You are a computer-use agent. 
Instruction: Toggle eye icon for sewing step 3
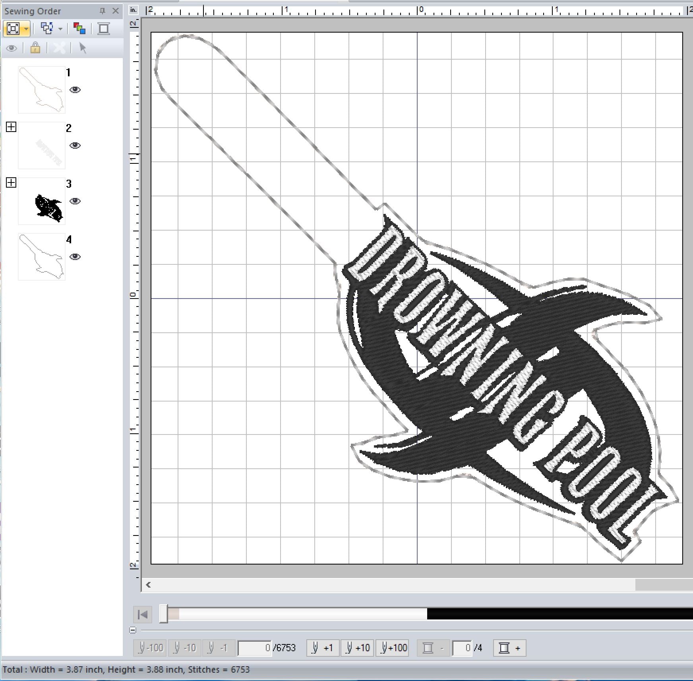(75, 201)
